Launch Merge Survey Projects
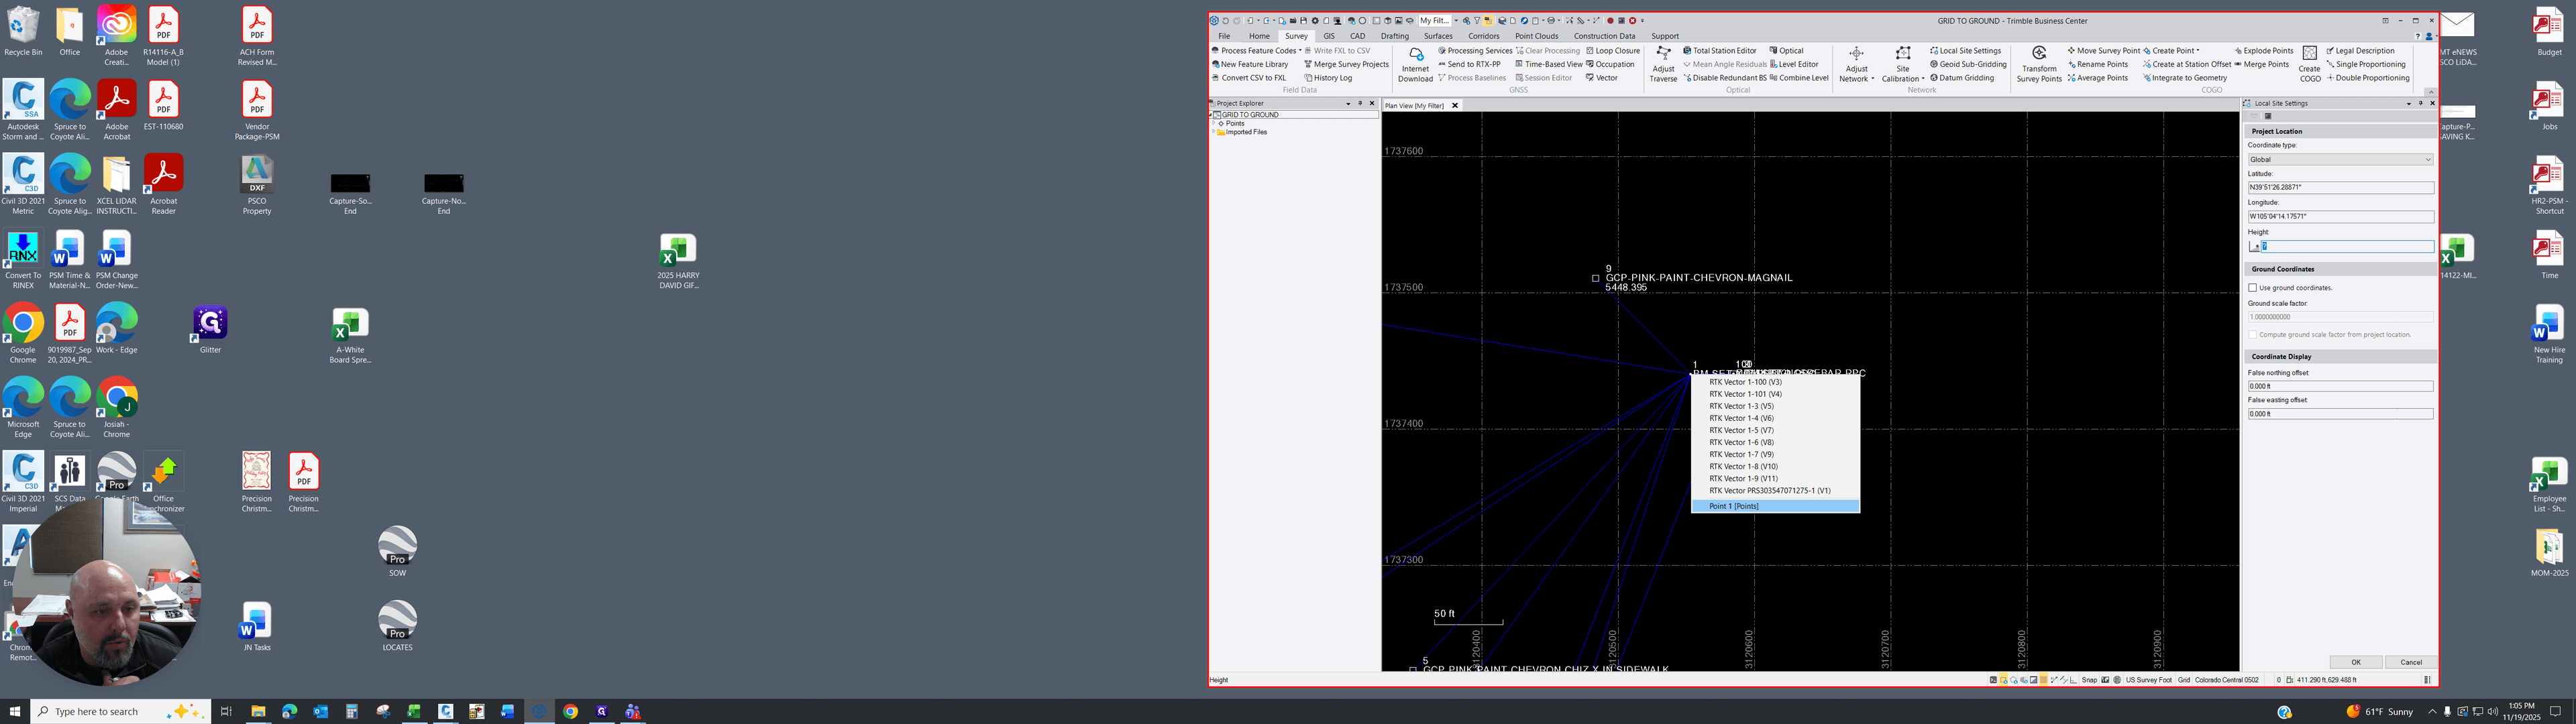The width and height of the screenshot is (2576, 724). 1346,64
